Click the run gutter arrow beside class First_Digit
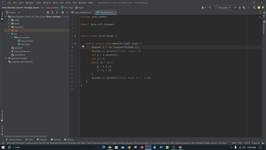Screen dimensions: 266x150 click(76, 36)
